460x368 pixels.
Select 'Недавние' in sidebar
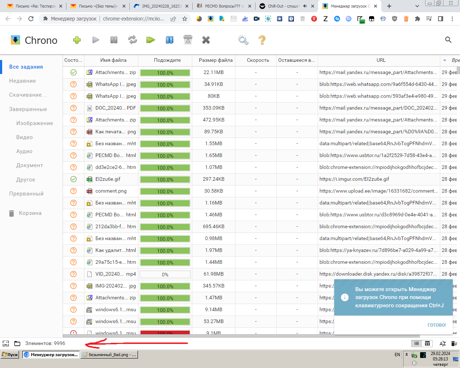(22, 81)
